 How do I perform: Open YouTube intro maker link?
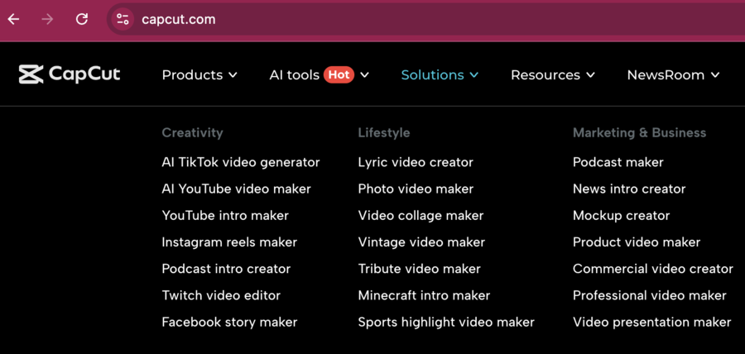pyautogui.click(x=225, y=215)
